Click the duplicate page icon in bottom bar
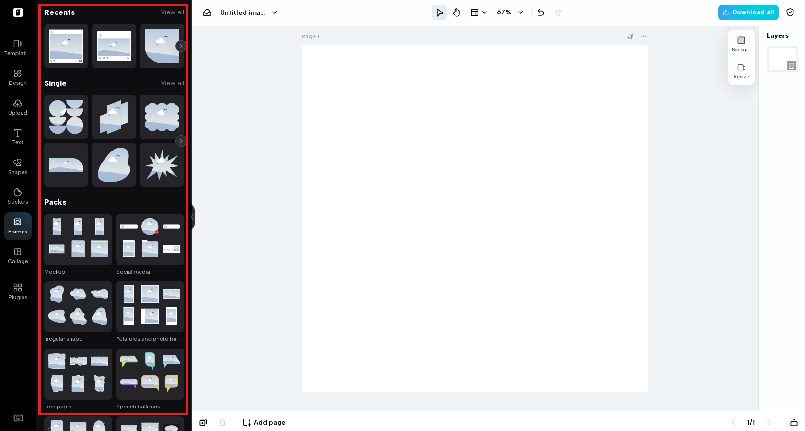The height and width of the screenshot is (431, 805). pyautogui.click(x=203, y=422)
